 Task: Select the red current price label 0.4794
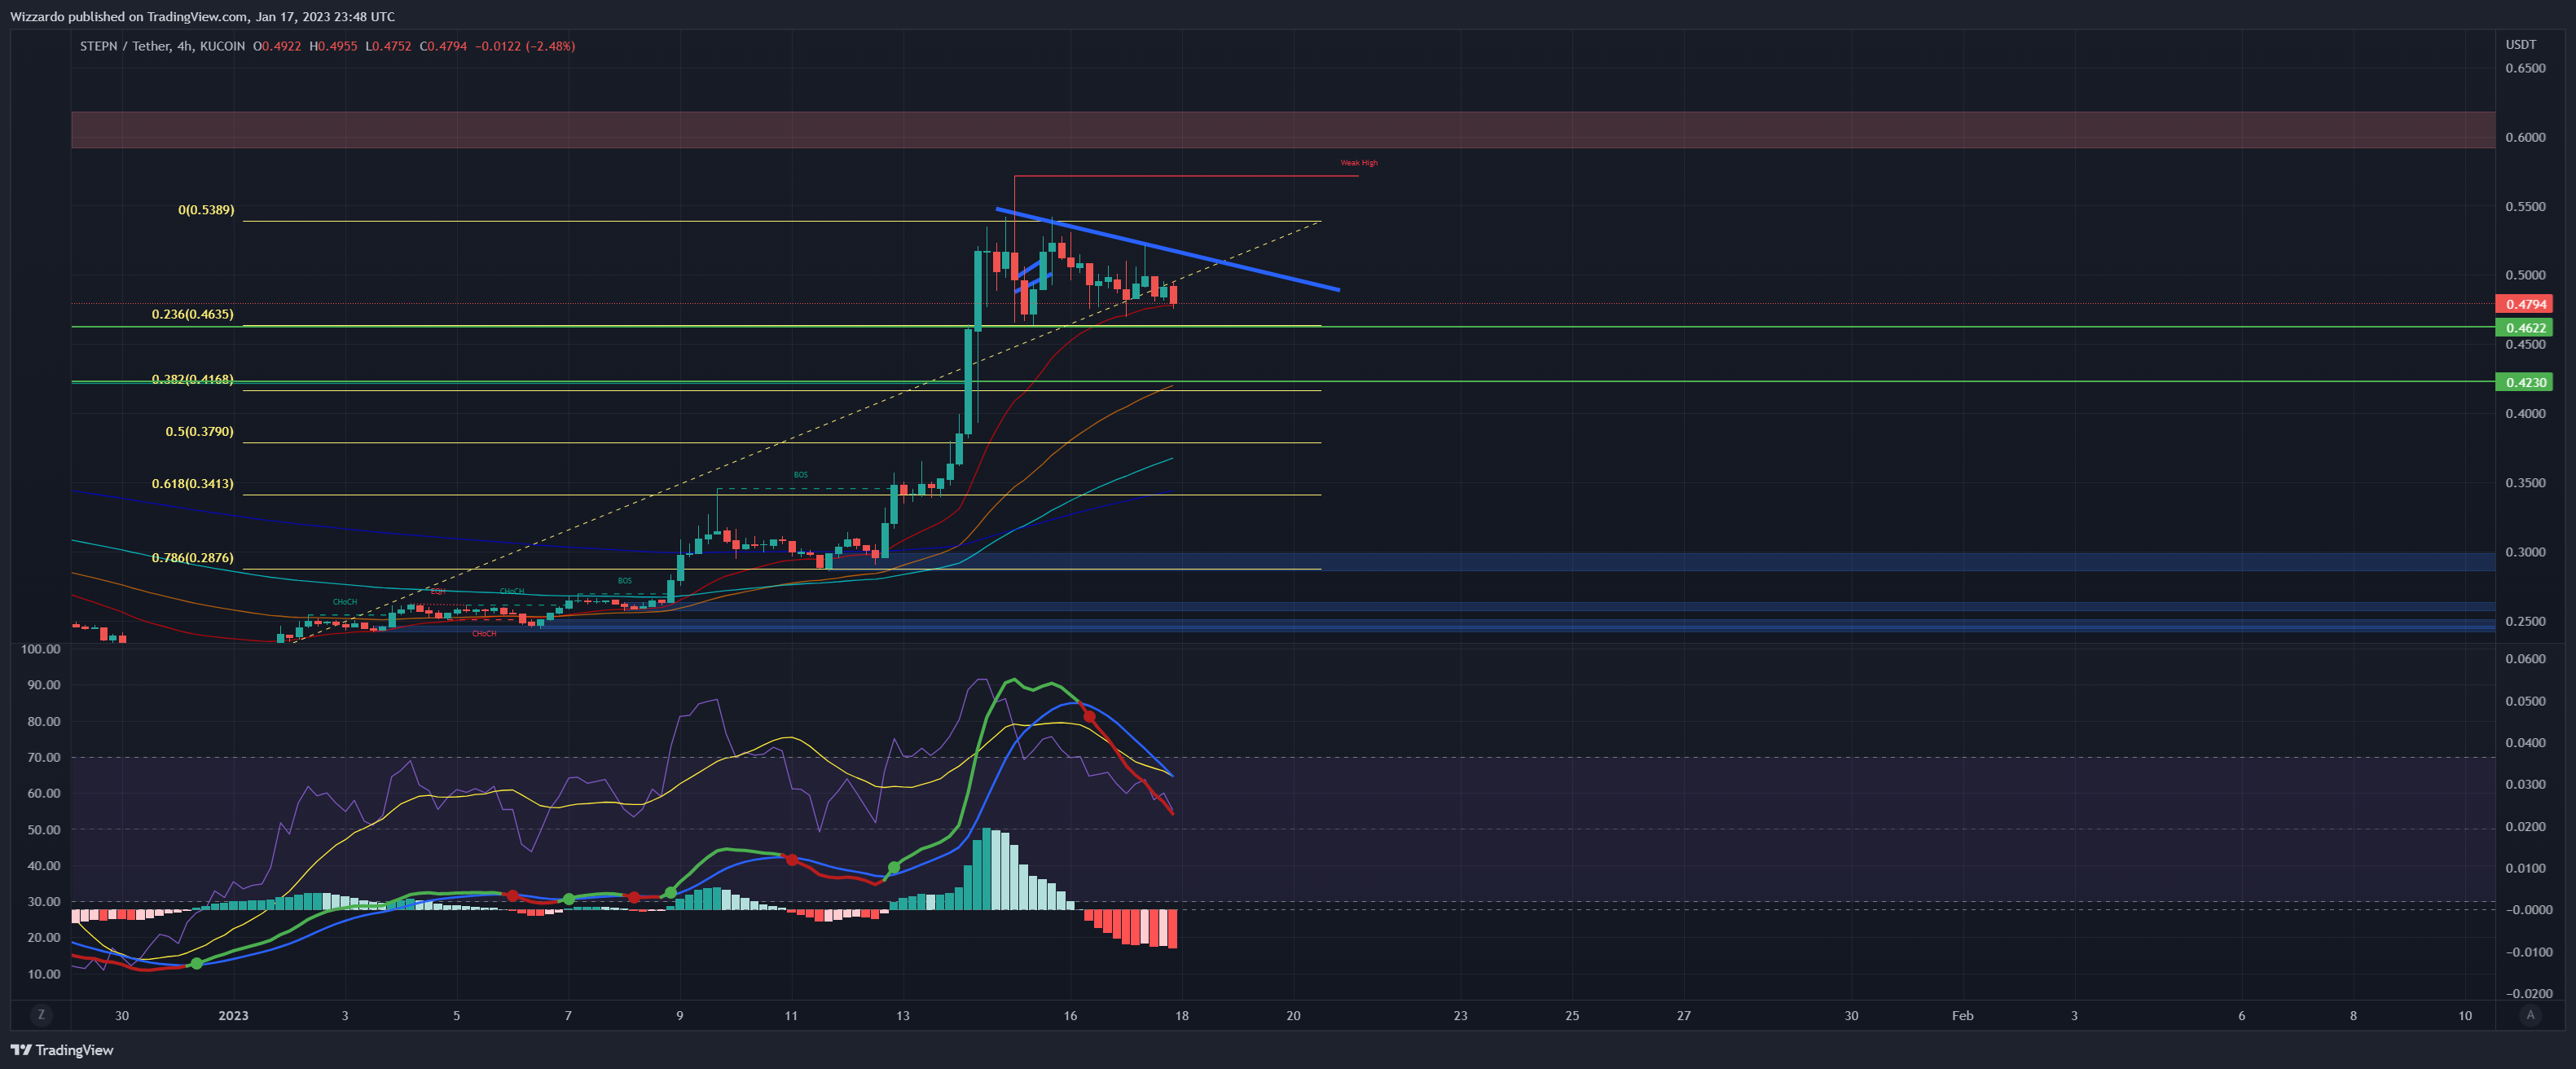coord(2524,304)
